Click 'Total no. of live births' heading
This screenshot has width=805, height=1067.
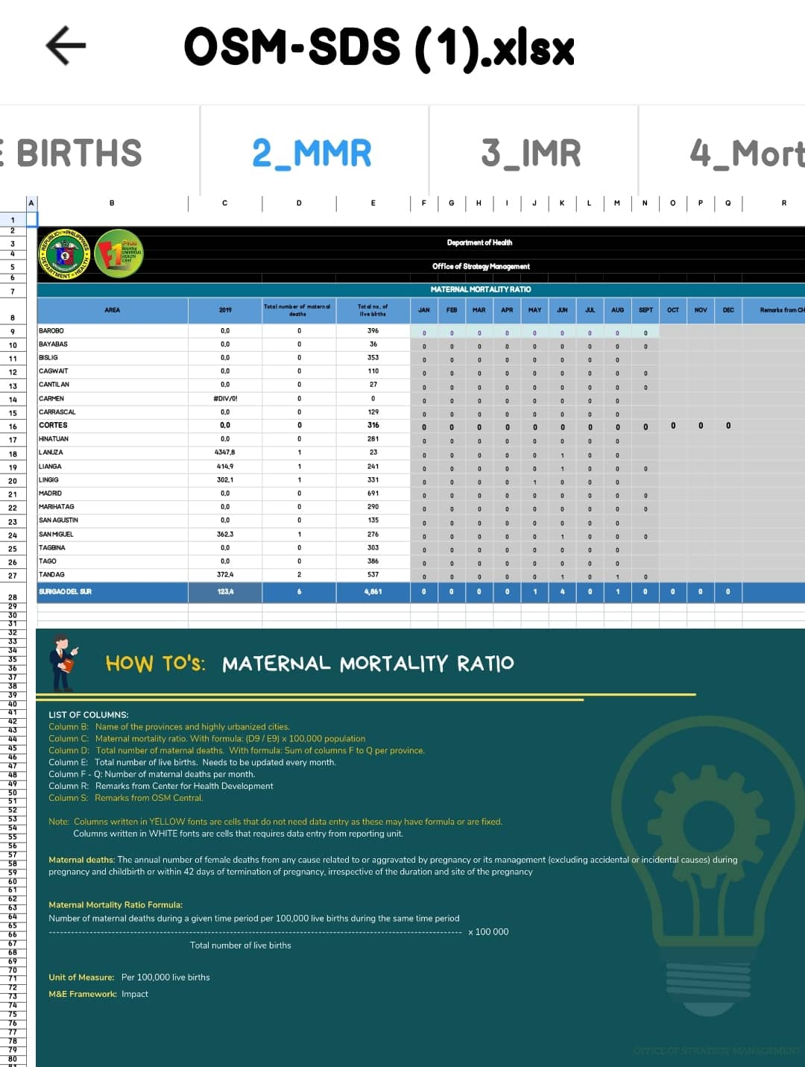[373, 310]
